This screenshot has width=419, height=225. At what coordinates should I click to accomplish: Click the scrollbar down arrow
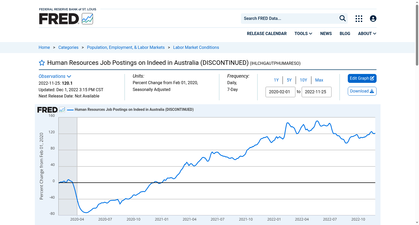tap(417, 223)
